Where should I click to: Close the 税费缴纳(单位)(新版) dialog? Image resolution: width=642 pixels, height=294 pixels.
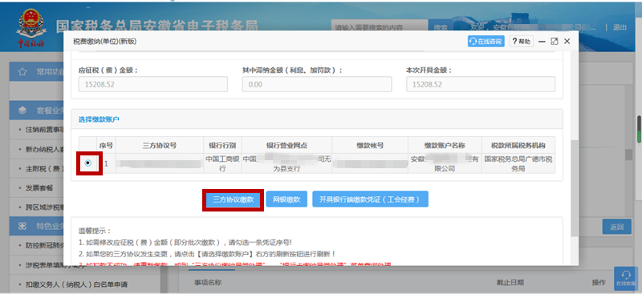click(567, 42)
